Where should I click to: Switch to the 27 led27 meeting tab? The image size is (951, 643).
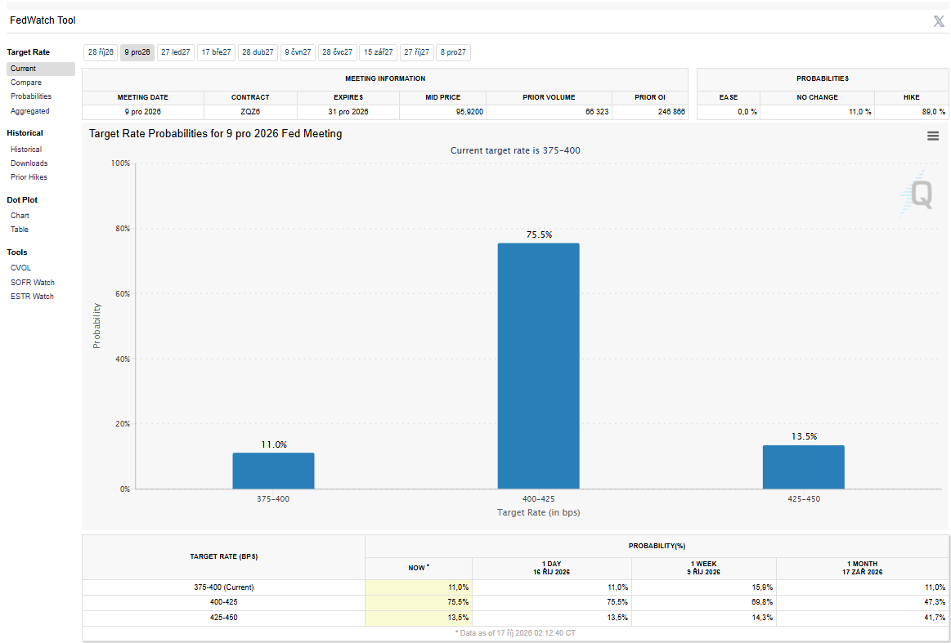tap(176, 53)
